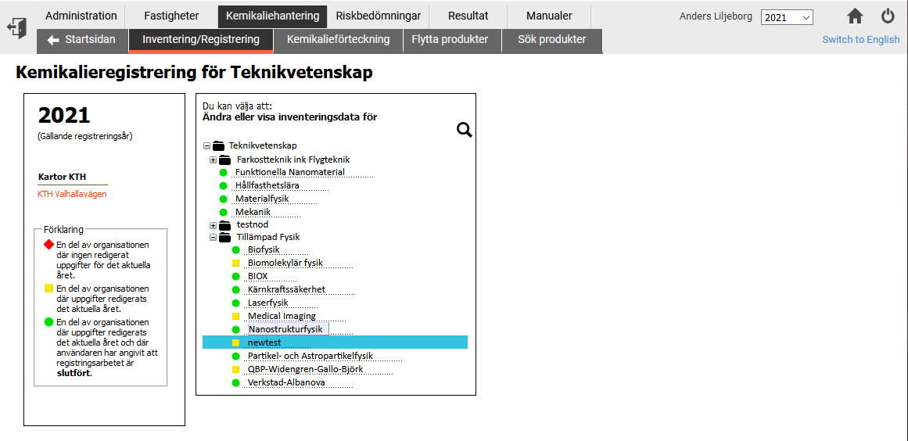Screen dimensions: 908x441
Task: Select Mekanik in the tree
Action: (x=253, y=213)
